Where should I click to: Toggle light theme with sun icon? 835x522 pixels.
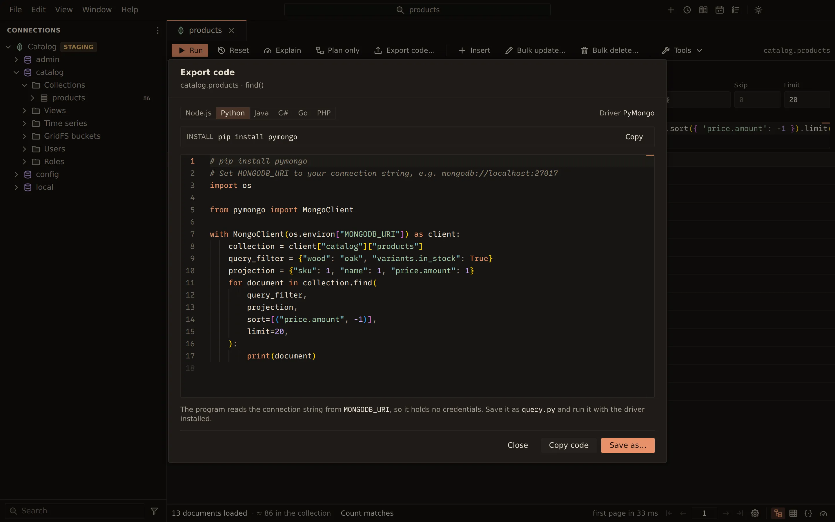click(x=758, y=10)
